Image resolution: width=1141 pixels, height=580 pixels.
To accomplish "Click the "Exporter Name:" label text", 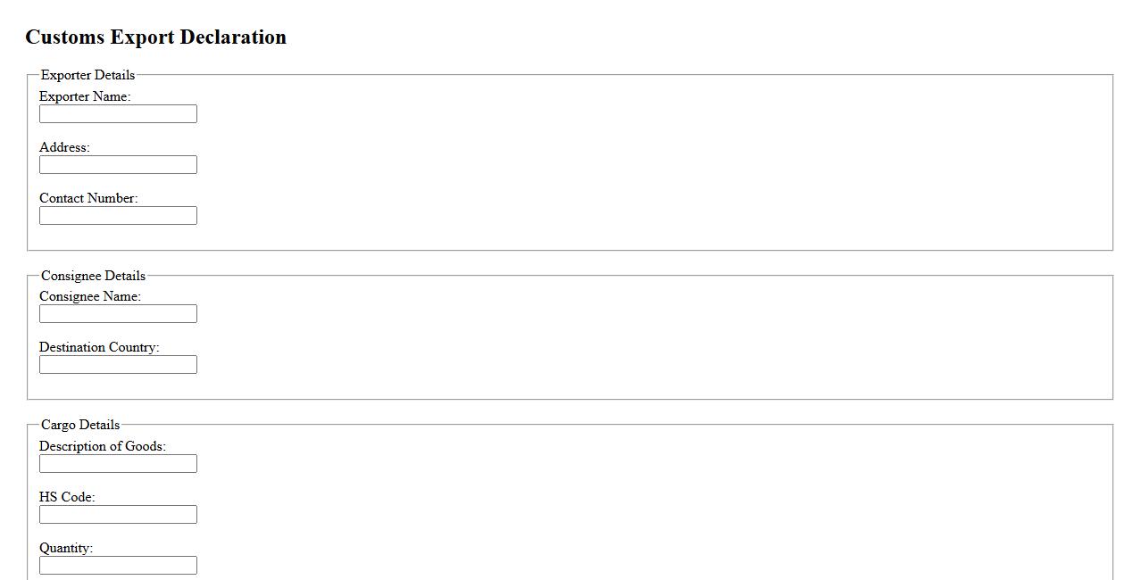I will [x=85, y=96].
